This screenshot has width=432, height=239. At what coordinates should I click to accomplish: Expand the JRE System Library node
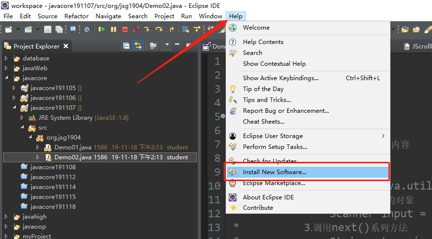pyautogui.click(x=22, y=118)
